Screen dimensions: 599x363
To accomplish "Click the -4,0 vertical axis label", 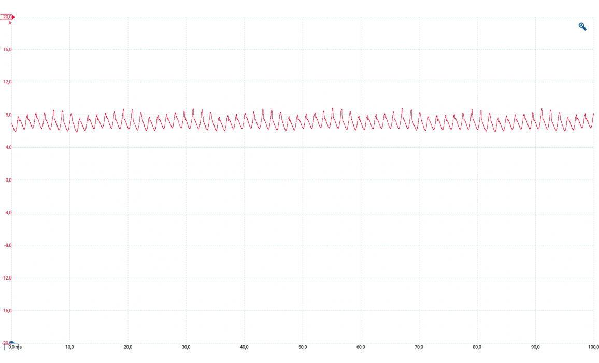I will (7, 213).
